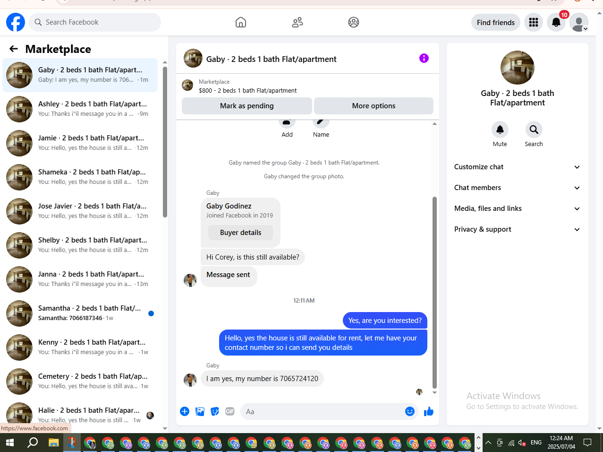The height and width of the screenshot is (452, 603).
Task: Click the Search Facebook field
Action: [95, 22]
